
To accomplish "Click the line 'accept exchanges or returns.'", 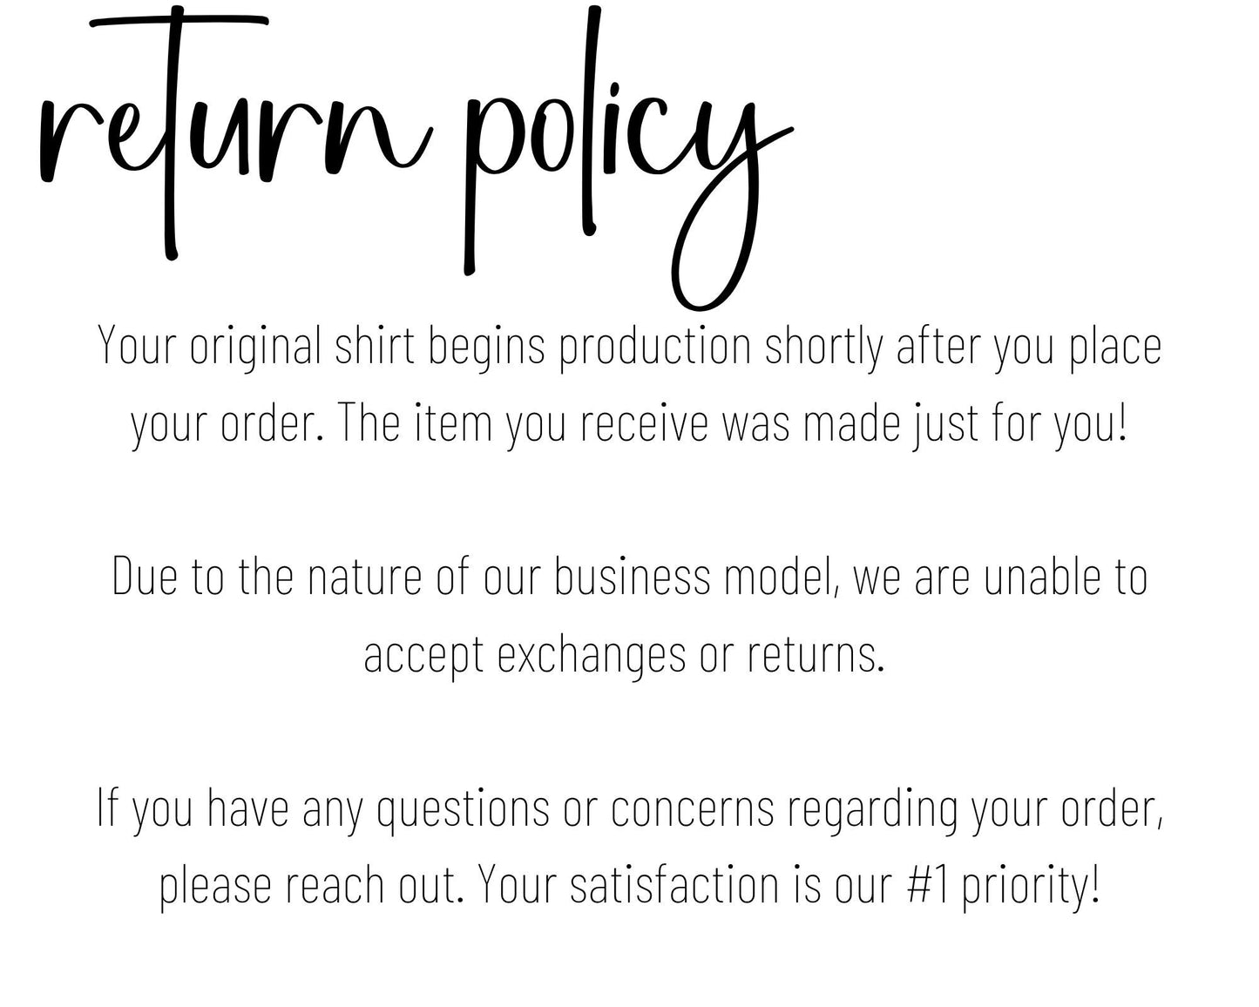I will 624,655.
